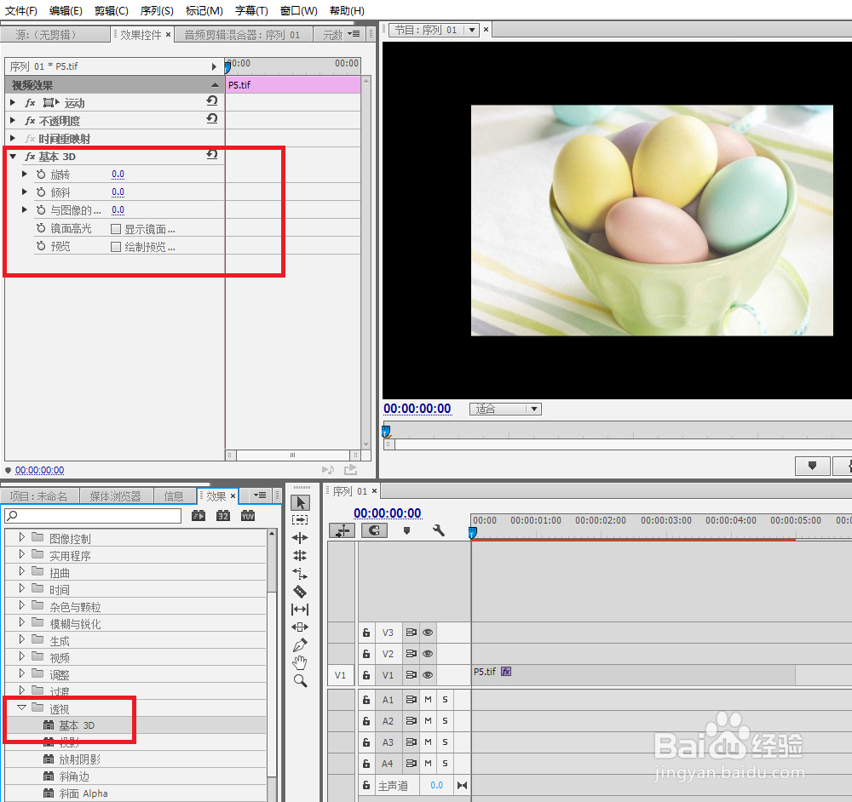Open the 序列(S) menu
Screen dimensions: 852x802
pos(157,11)
